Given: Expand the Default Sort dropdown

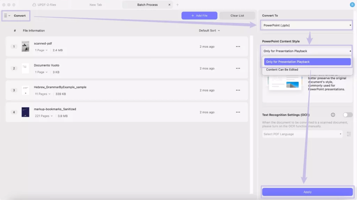Looking at the screenshot, I should [209, 31].
